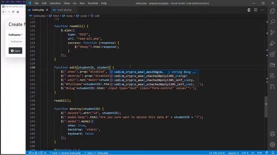Click body in the breadcrumb
Screen dimensions: 277x155
click(69, 16)
